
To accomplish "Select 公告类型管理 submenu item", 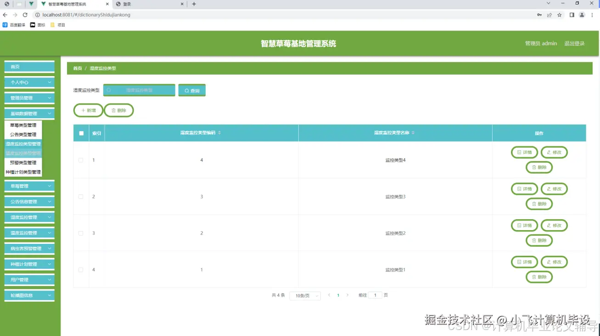I will (x=23, y=135).
